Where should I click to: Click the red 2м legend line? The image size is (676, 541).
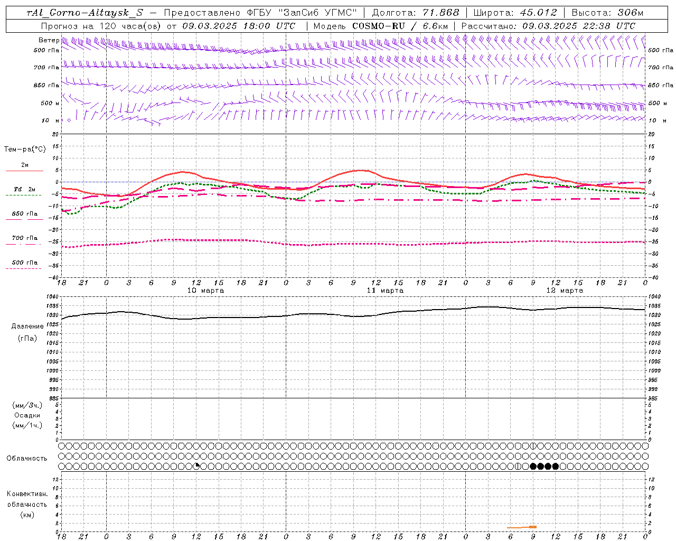24,171
